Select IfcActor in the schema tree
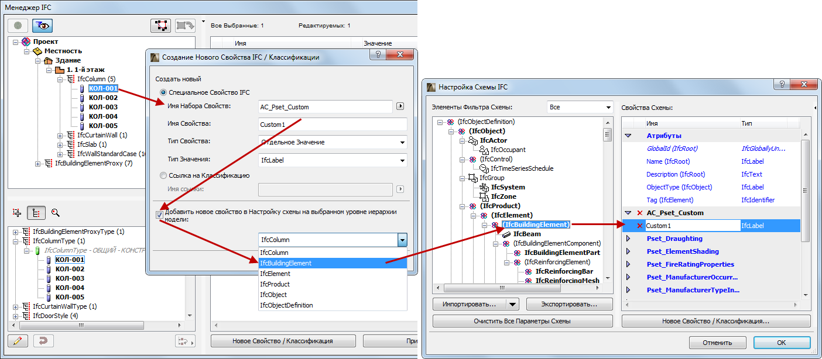The width and height of the screenshot is (822, 359). click(x=494, y=140)
